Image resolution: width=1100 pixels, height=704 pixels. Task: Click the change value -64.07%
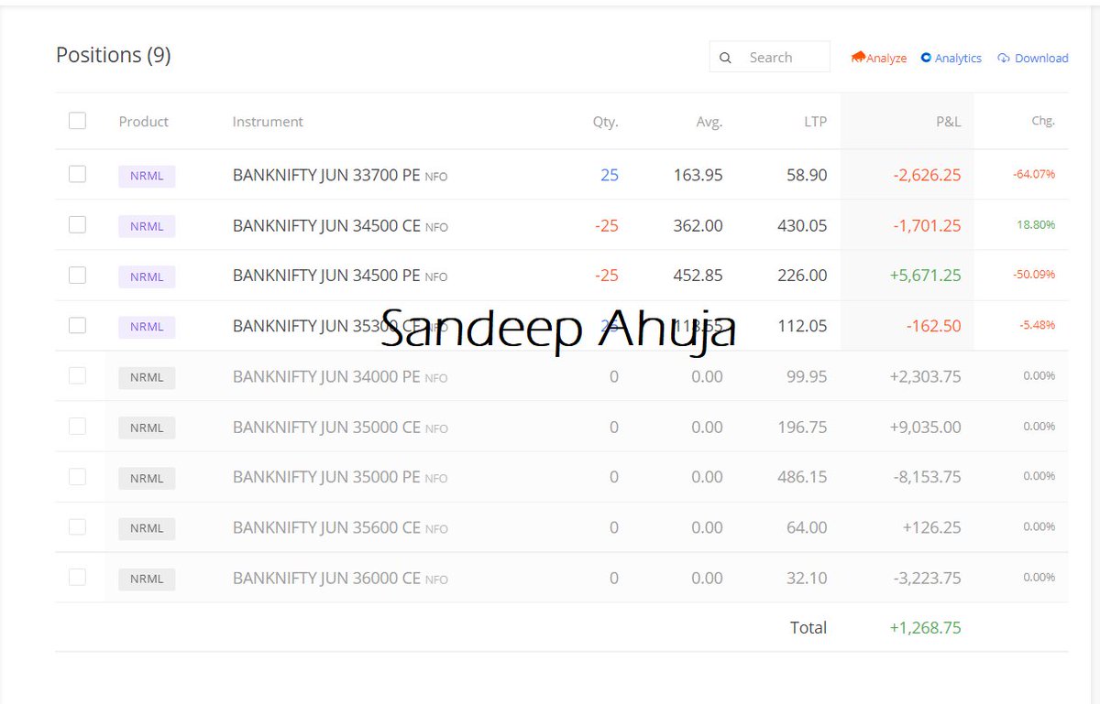(1034, 174)
